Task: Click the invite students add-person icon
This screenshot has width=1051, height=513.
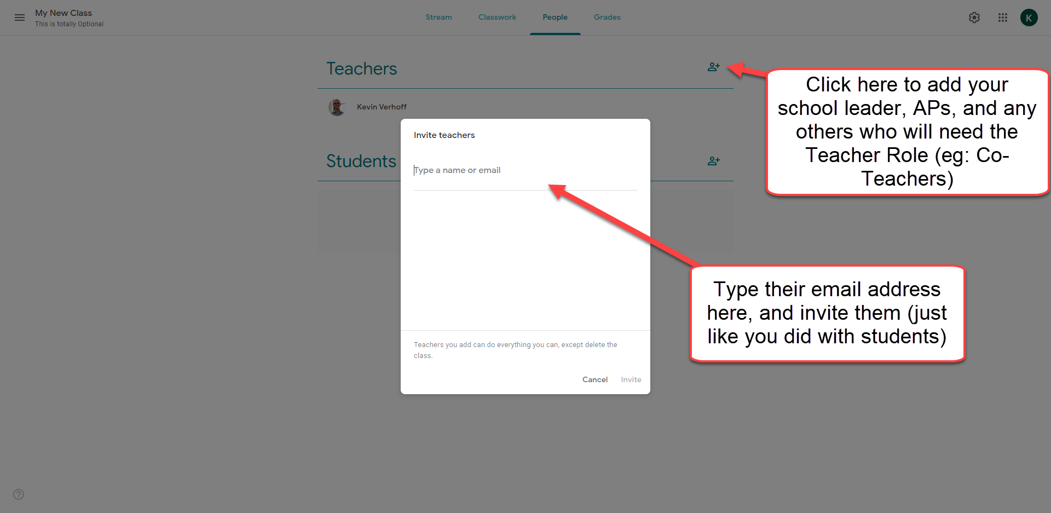Action: (x=713, y=161)
